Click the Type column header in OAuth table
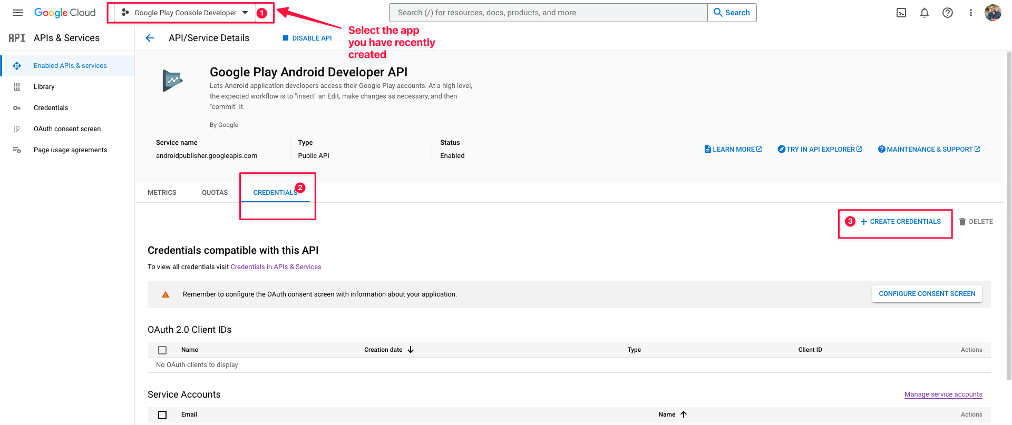 pos(634,350)
